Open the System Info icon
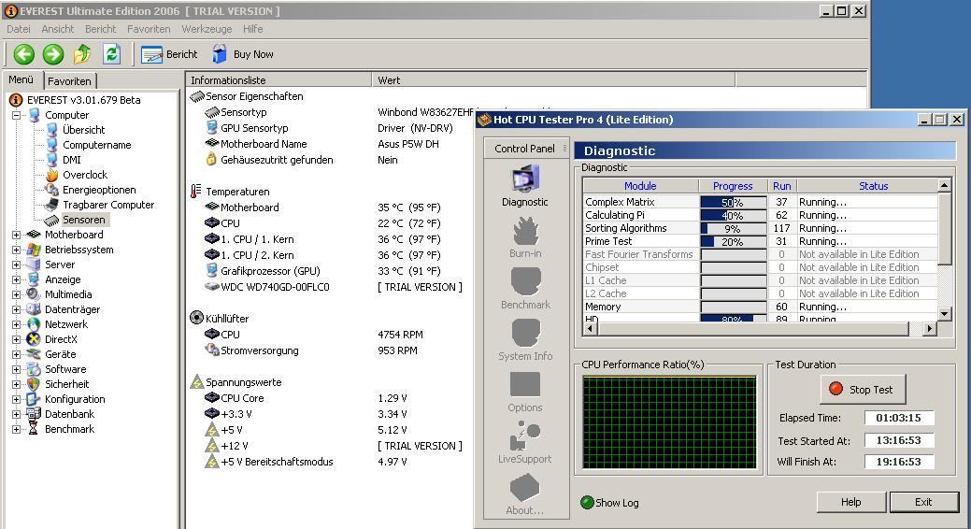This screenshot has height=529, width=971. 525,334
